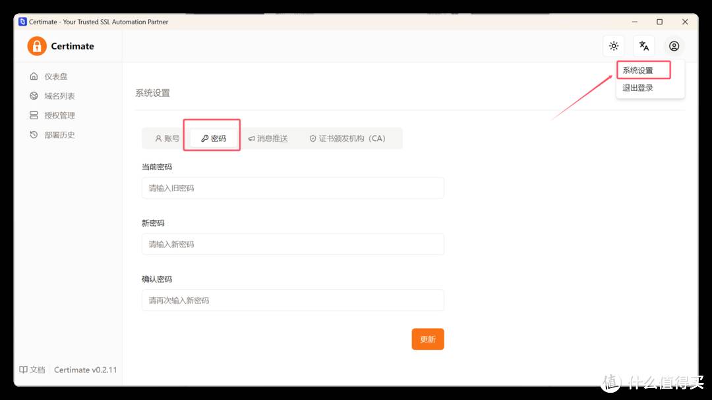
Task: Go to 授权管理 in sidebar
Action: pos(52,115)
